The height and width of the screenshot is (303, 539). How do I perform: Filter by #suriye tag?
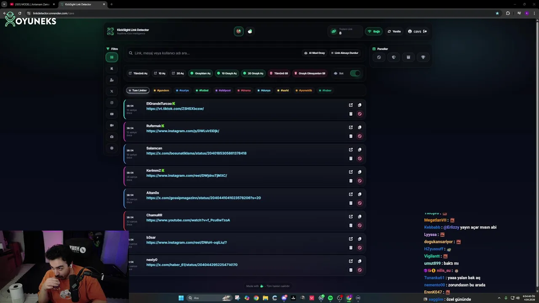(182, 90)
